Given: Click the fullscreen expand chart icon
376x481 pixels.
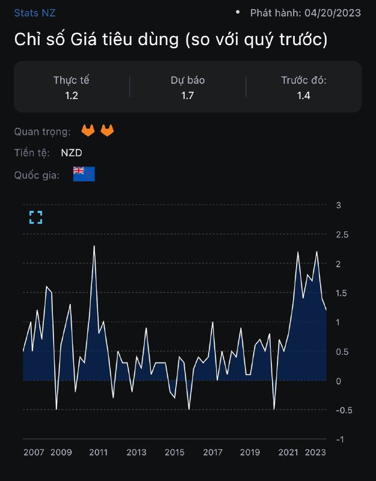Looking at the screenshot, I should click(x=36, y=218).
